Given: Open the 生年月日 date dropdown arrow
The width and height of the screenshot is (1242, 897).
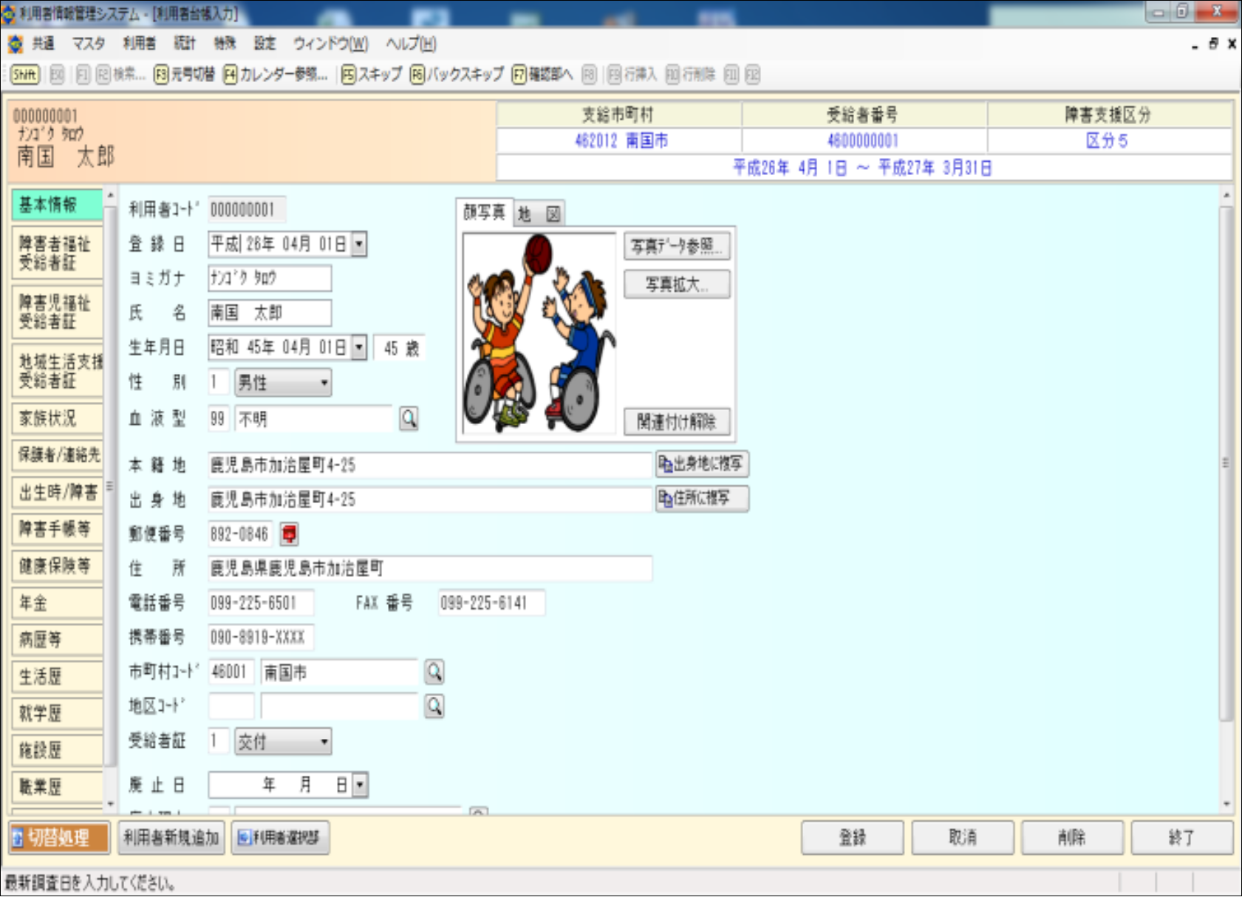Looking at the screenshot, I should click(359, 347).
